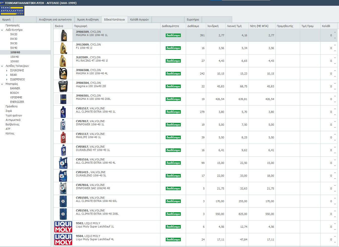Screen dimensions: 339x247
Task: Click the CV01415 Durablend 5L image
Action: 63,176
